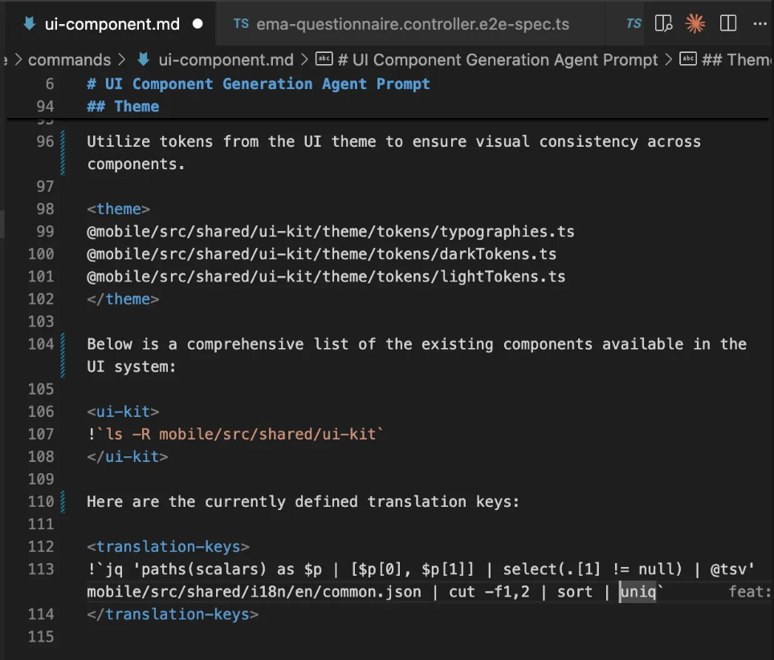Image resolution: width=774 pixels, height=660 pixels.
Task: Click the git change marker beside line 96
Action: pos(63,152)
